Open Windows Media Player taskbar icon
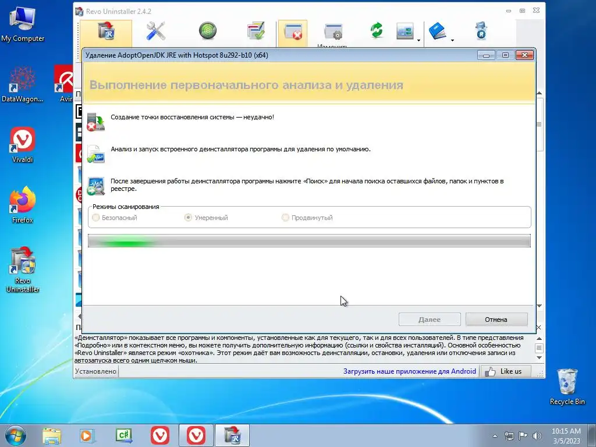This screenshot has height=447, width=596. [x=87, y=436]
